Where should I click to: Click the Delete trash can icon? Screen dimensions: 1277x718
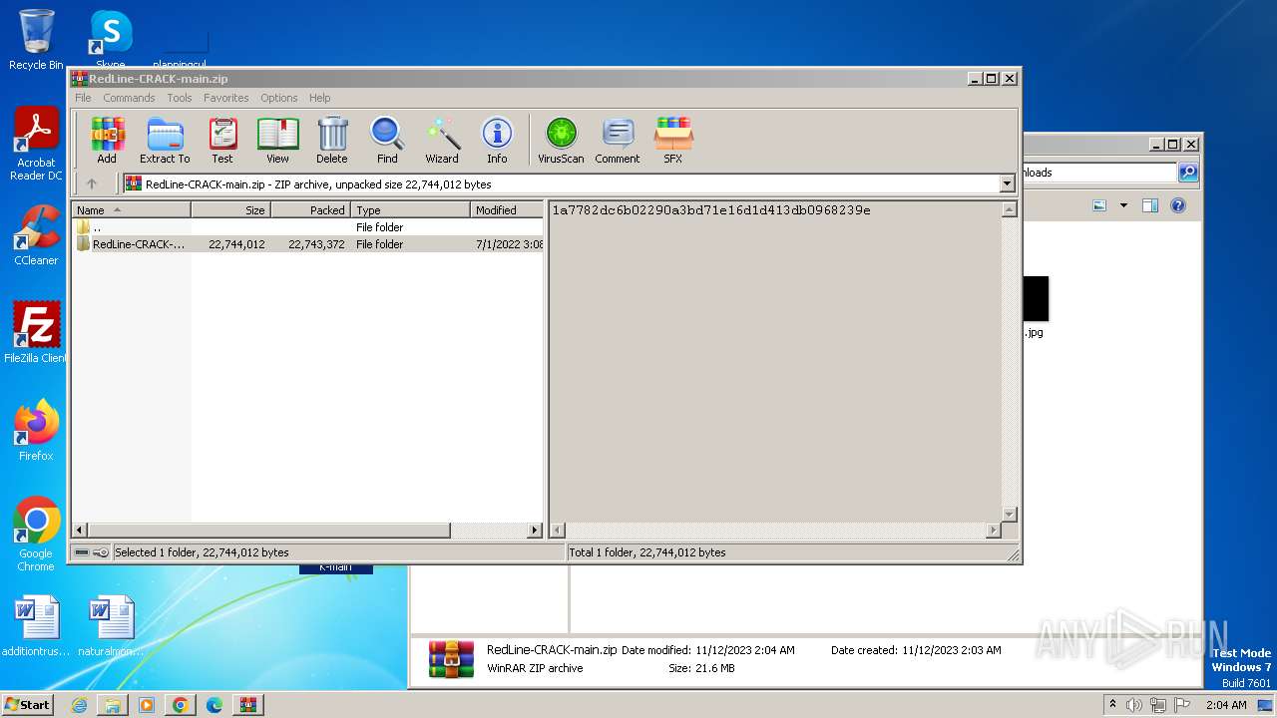point(332,141)
